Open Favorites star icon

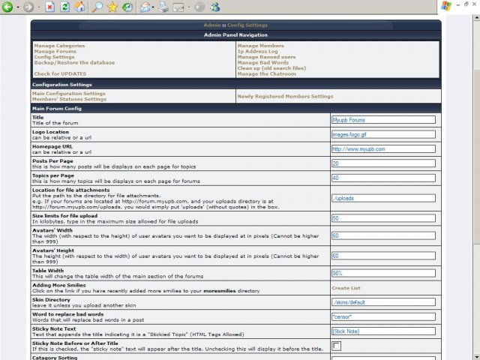pos(112,7)
